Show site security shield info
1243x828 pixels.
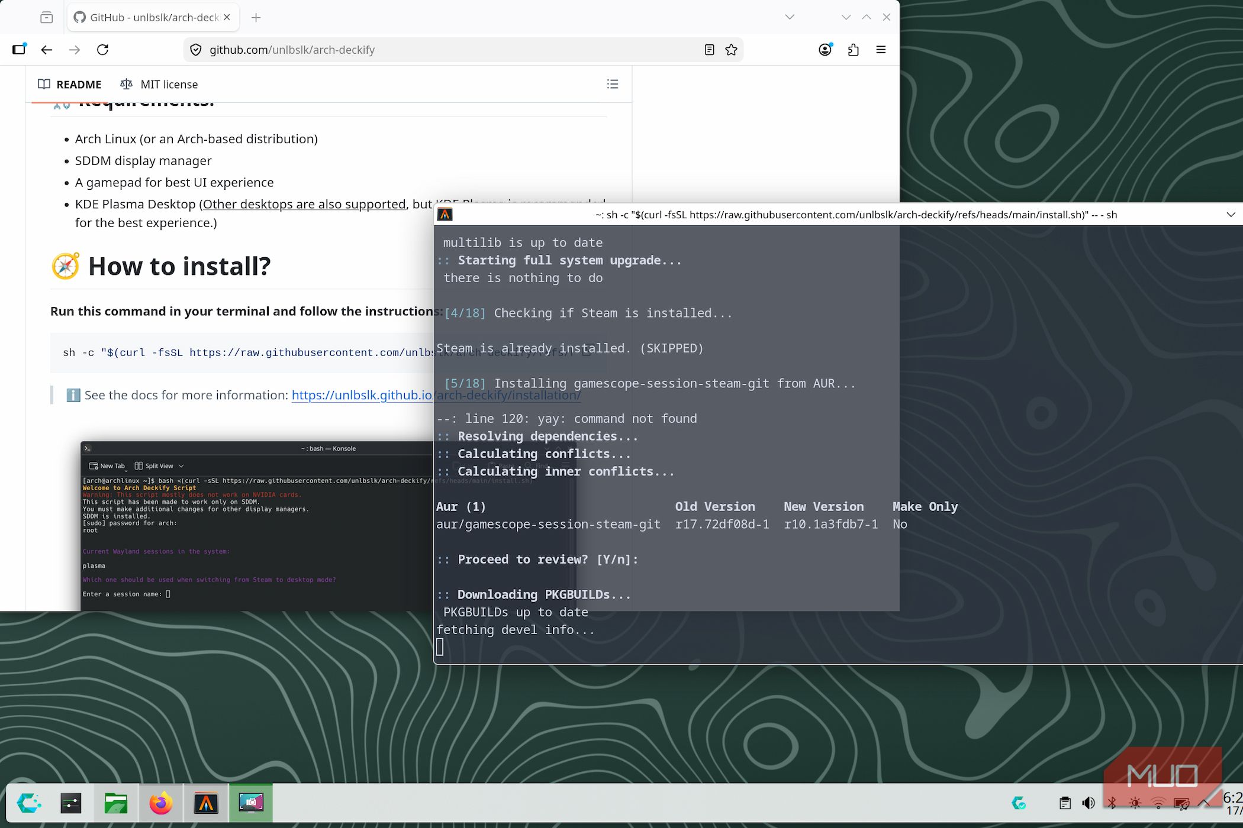click(x=196, y=50)
